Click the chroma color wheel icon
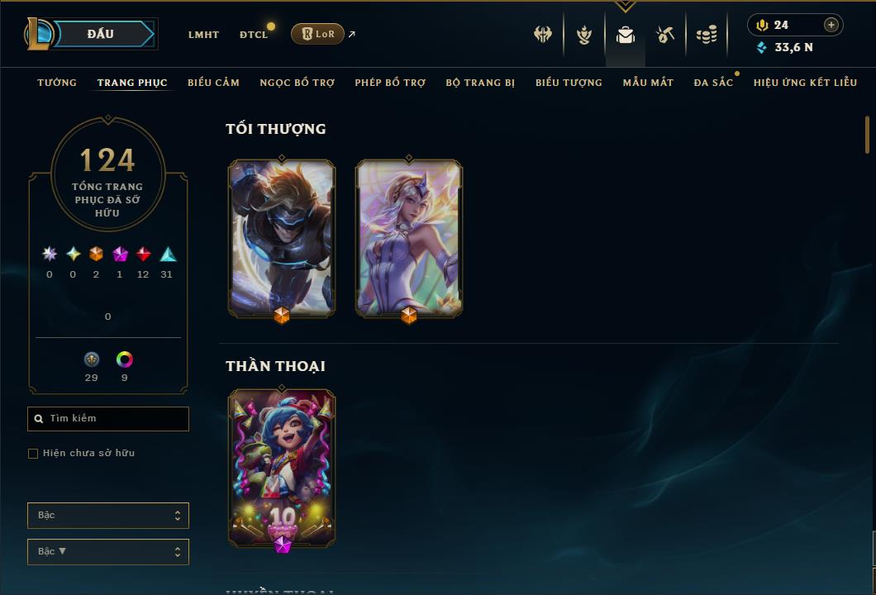The width and height of the screenshot is (876, 595). click(124, 359)
